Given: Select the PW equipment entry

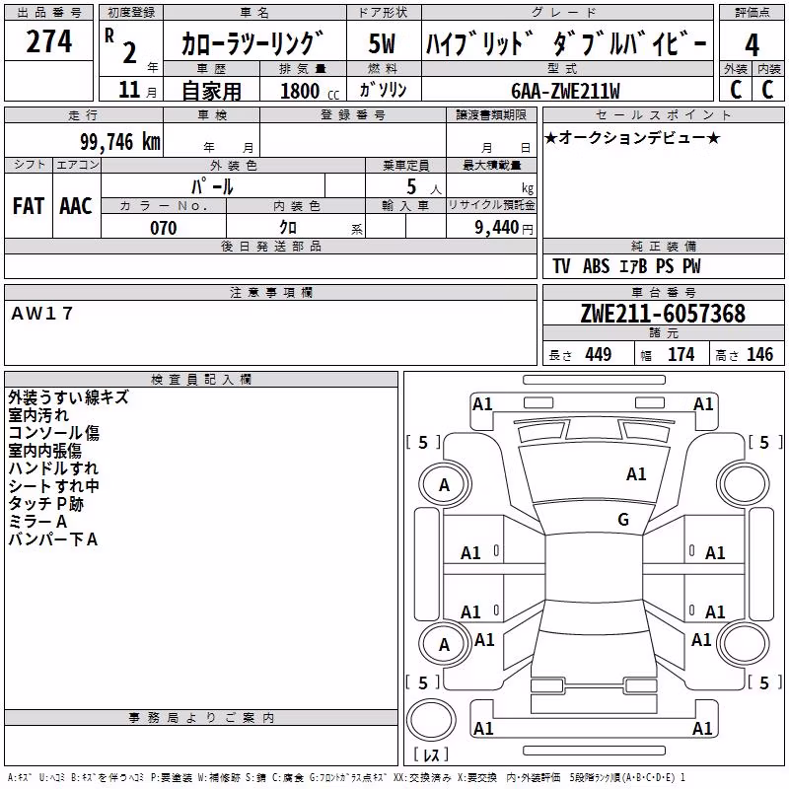Looking at the screenshot, I should coord(692,266).
